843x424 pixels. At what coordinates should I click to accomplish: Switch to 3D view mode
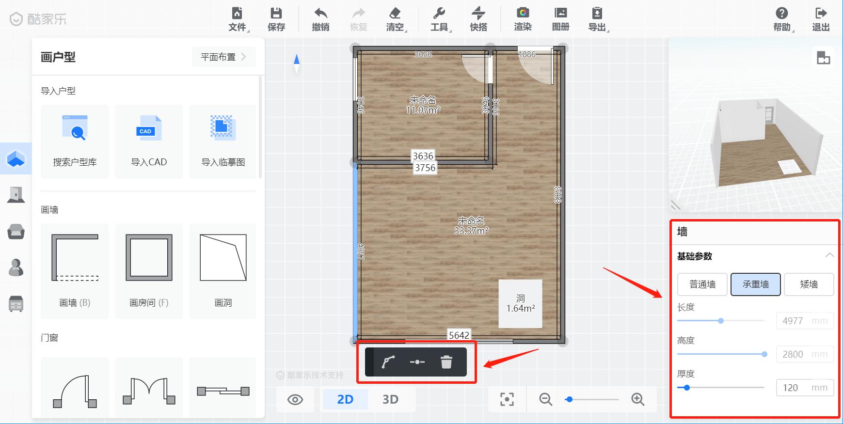(x=390, y=399)
